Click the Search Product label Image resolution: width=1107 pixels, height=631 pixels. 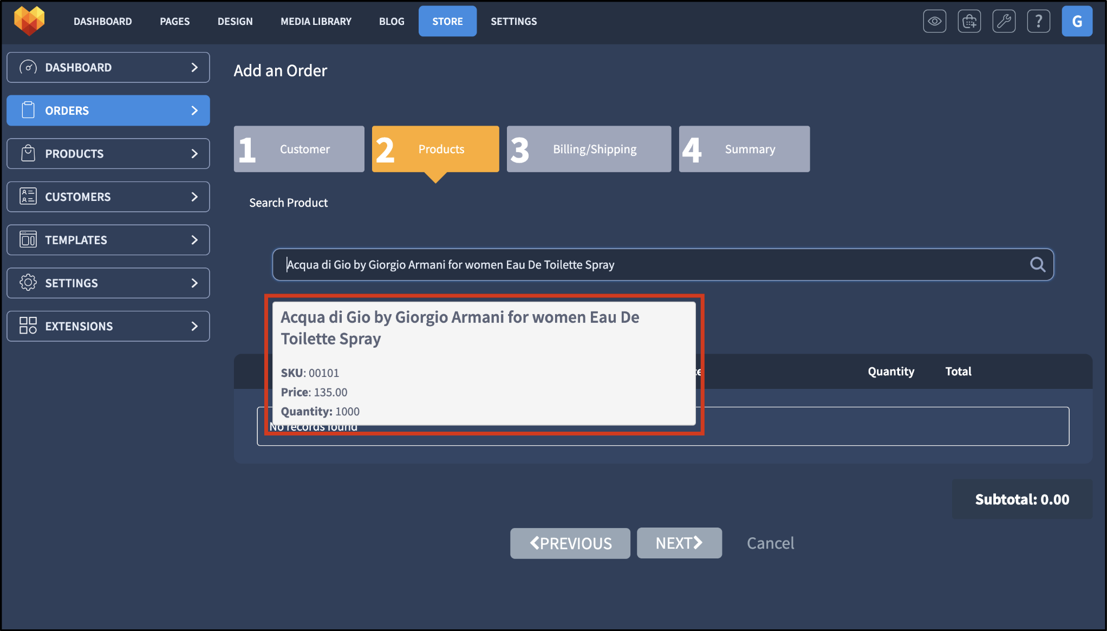tap(288, 203)
